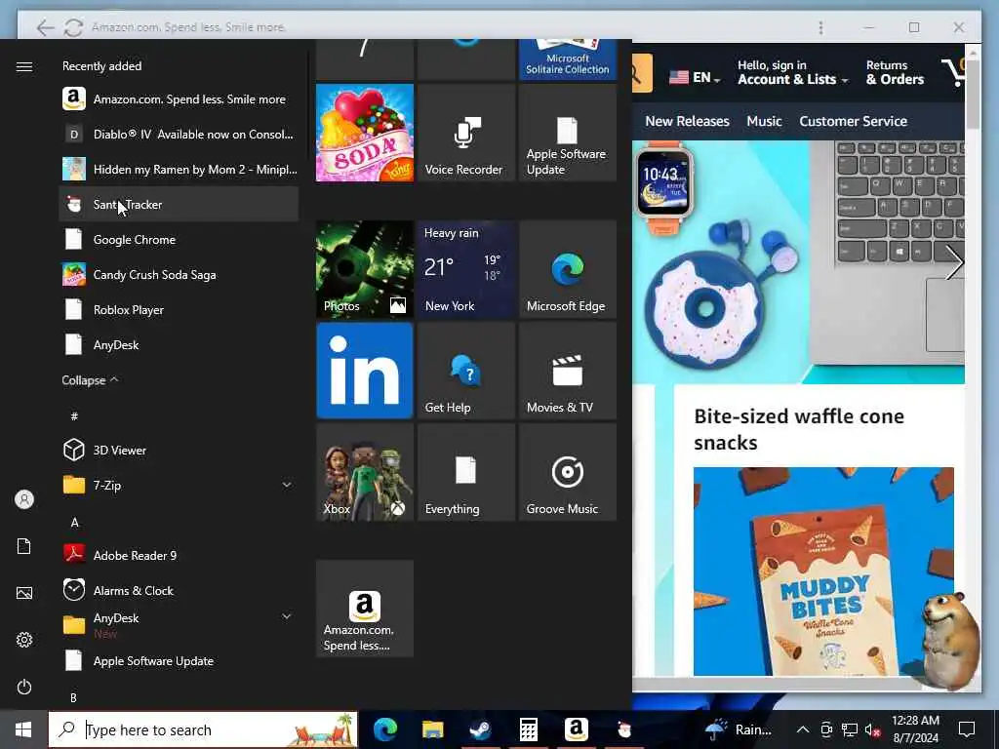Screen dimensions: 999x749
Task: Open the Amazon.com pinned tile
Action: [x=365, y=609]
